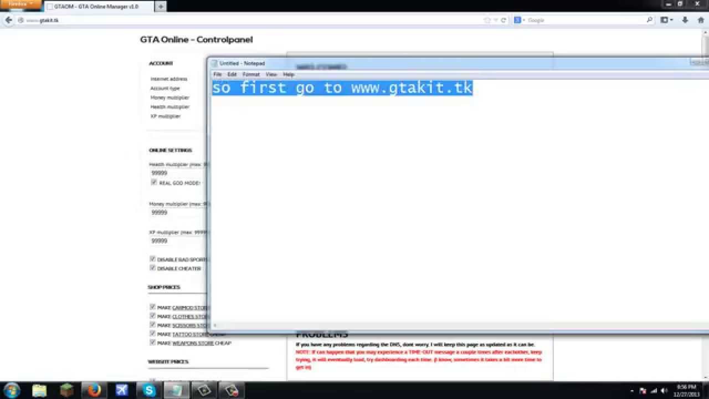The width and height of the screenshot is (709, 399).
Task: Open network signal tray icon
Action: pos(654,391)
